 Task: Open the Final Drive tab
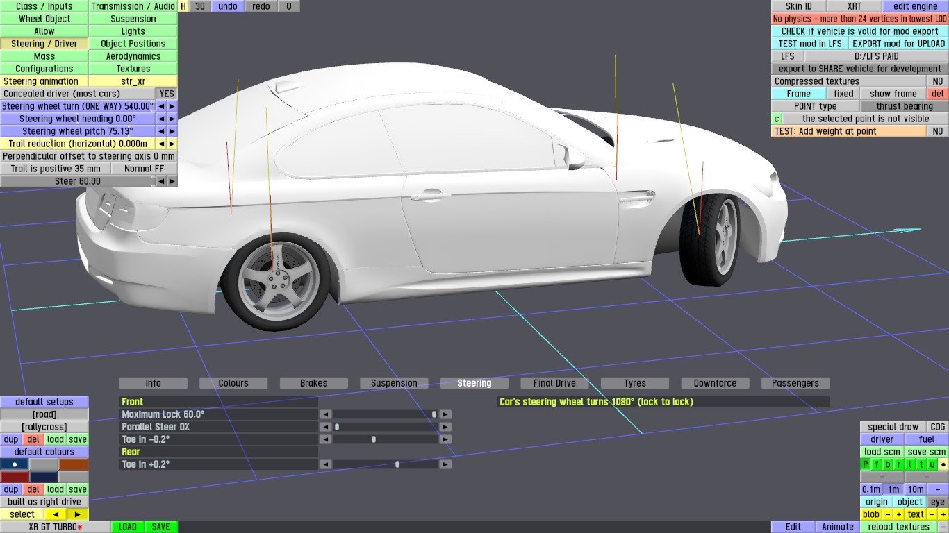pos(554,383)
